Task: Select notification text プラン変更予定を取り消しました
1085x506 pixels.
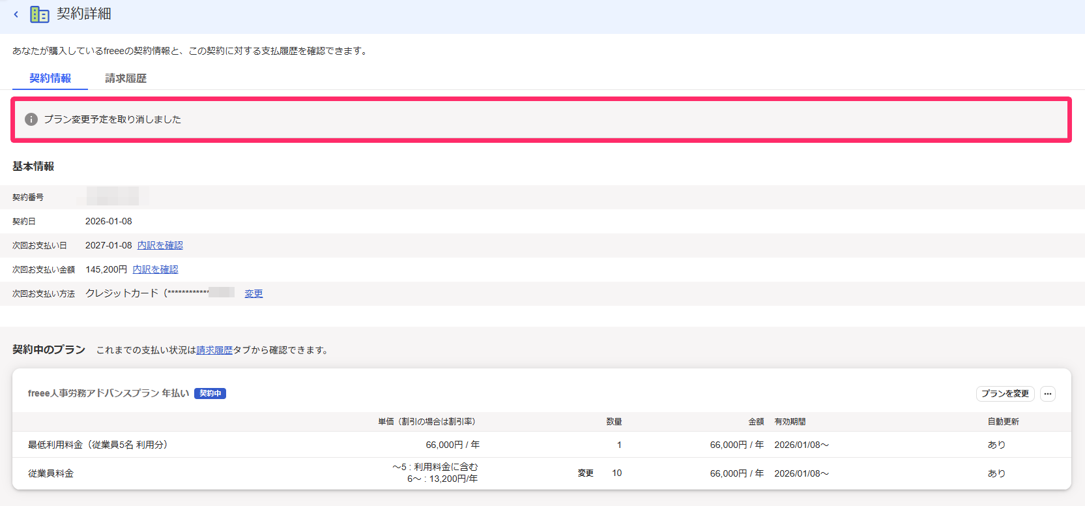Action: click(x=112, y=119)
